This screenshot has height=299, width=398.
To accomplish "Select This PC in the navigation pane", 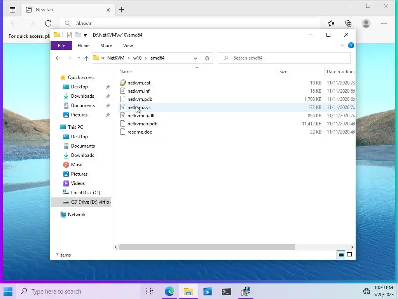I will click(75, 127).
